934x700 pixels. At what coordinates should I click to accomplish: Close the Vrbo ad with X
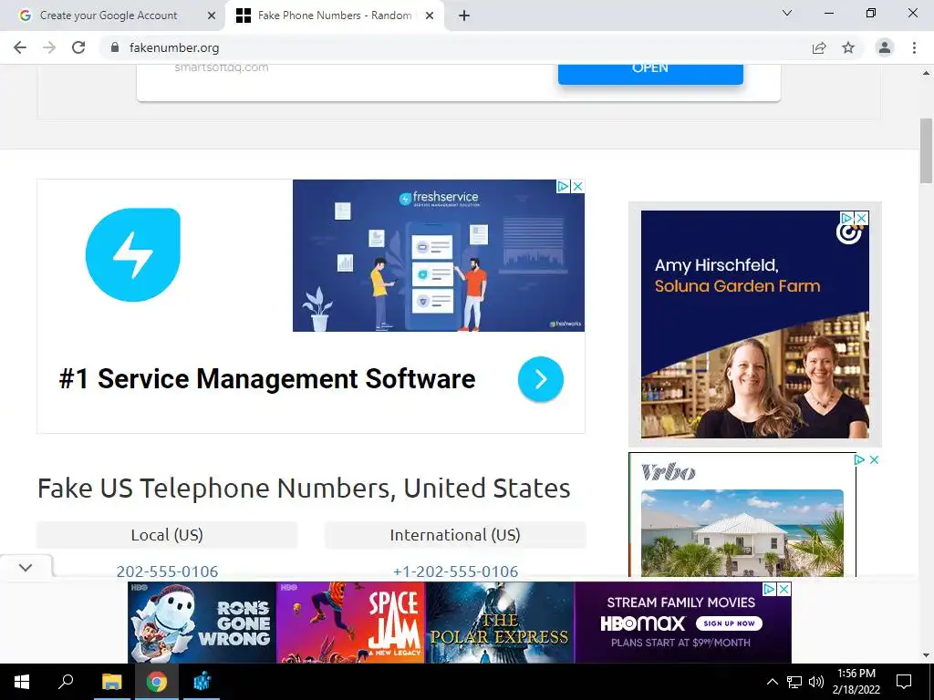click(x=874, y=459)
